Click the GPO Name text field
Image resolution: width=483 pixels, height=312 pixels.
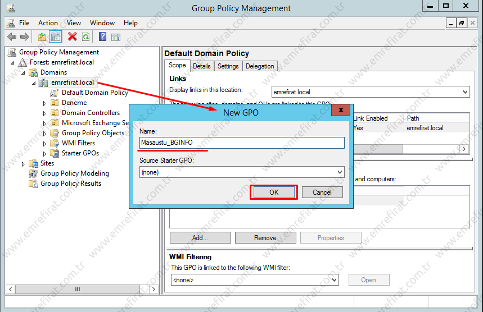(x=242, y=143)
